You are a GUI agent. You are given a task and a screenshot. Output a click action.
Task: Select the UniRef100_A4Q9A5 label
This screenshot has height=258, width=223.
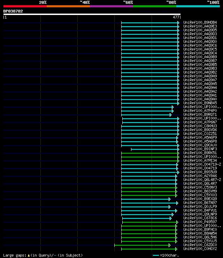200,84
